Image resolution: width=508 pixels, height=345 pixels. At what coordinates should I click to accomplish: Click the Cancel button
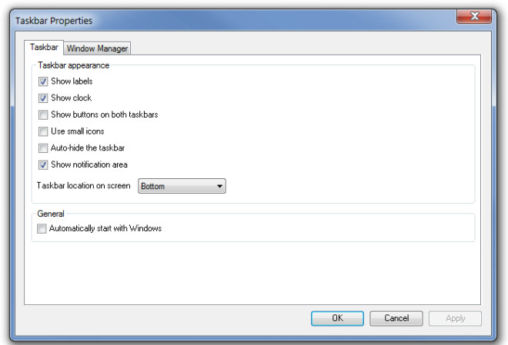point(396,318)
